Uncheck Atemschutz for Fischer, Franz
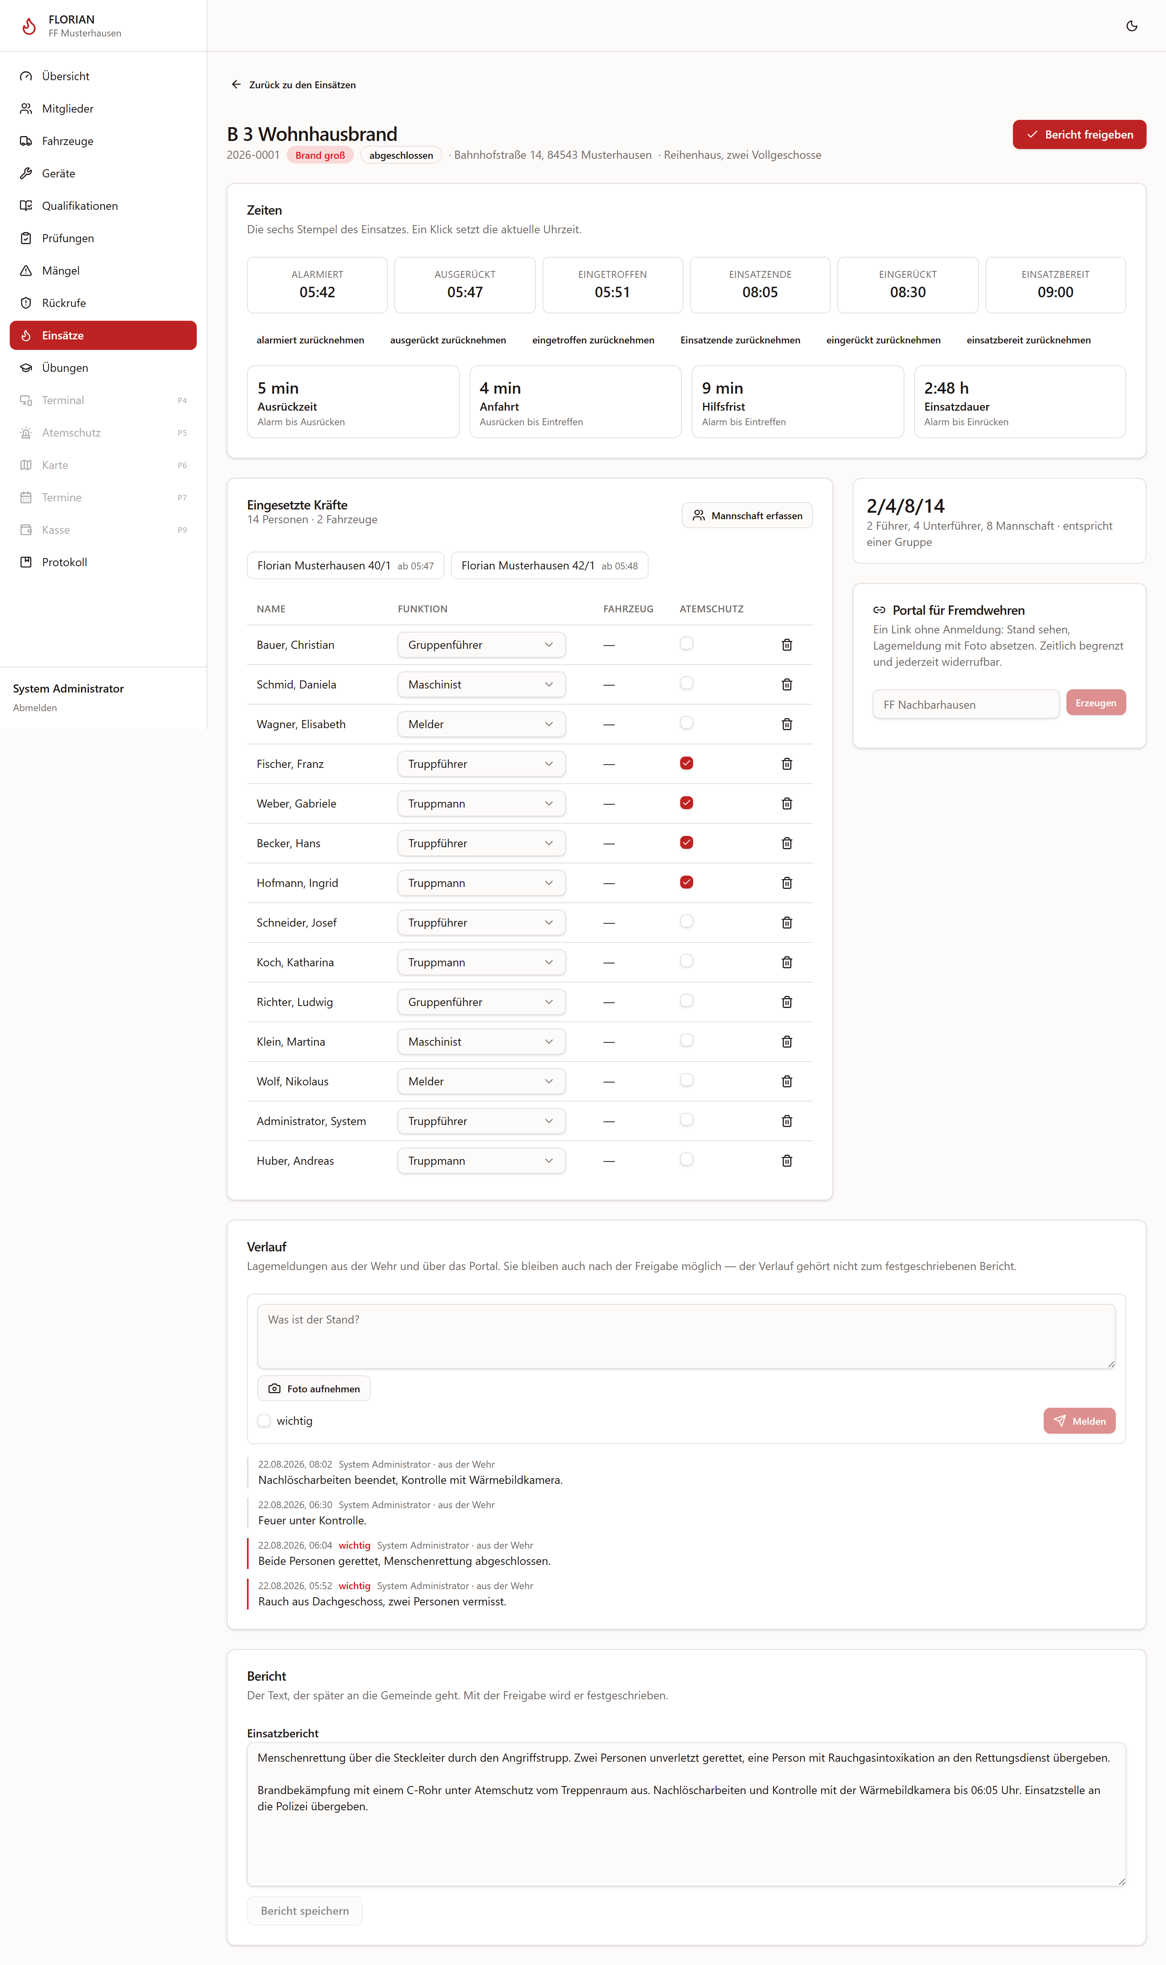This screenshot has width=1166, height=1965. point(687,763)
